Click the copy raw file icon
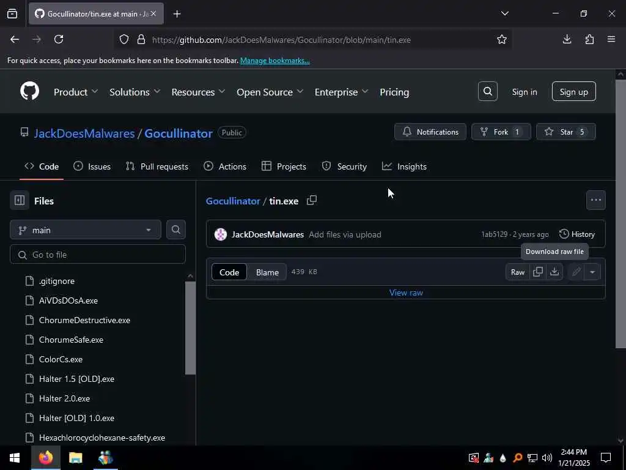 pos(538,272)
